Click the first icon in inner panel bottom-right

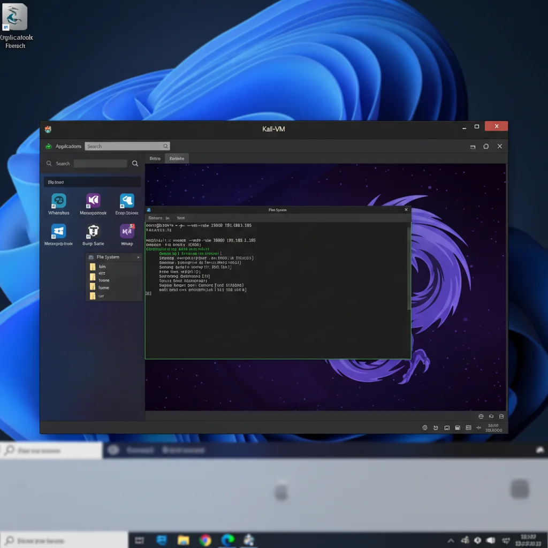(x=481, y=416)
